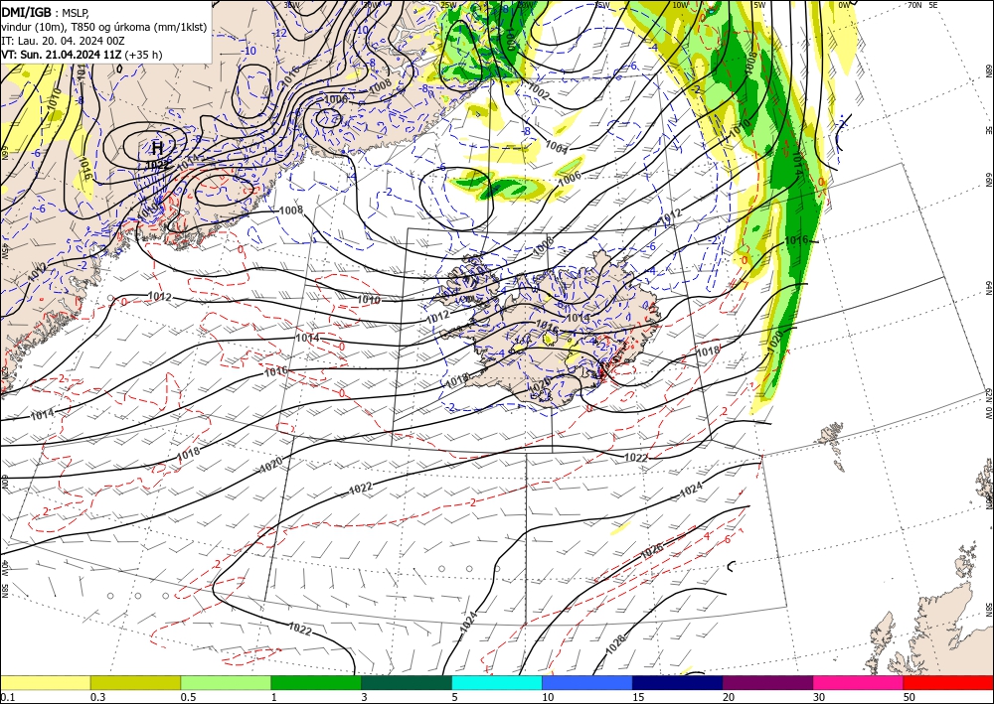Click the dark green 3 mm legend swatch
994x704 pixels.
[x=407, y=682]
